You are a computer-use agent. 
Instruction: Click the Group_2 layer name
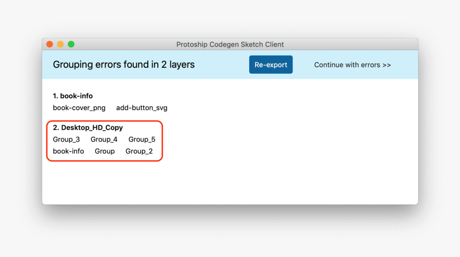pyautogui.click(x=139, y=151)
